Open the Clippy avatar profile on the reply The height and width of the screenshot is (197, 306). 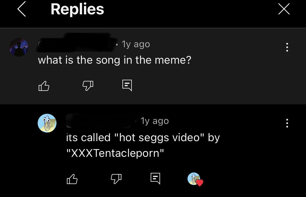pyautogui.click(x=47, y=123)
